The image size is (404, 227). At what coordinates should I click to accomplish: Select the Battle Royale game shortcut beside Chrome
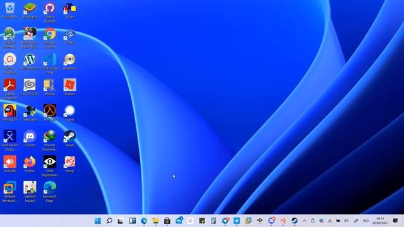30,38
